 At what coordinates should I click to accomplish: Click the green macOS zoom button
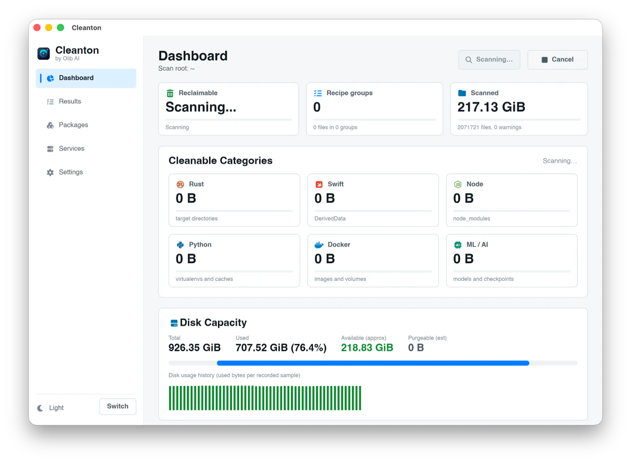(60, 28)
